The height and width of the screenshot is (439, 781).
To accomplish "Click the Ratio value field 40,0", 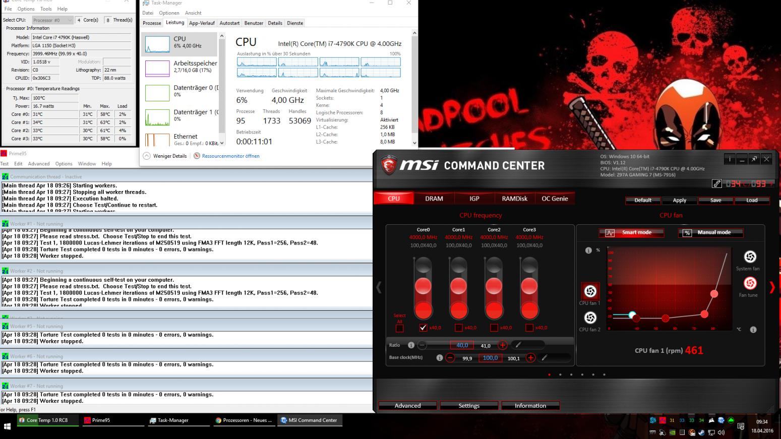I will click(462, 345).
